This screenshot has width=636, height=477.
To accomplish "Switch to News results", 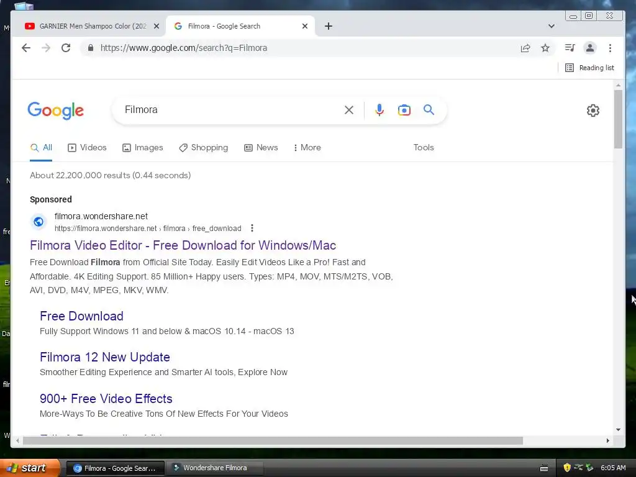I will (261, 148).
